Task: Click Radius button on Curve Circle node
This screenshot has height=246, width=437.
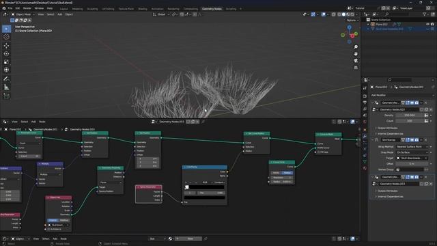Action: (287, 173)
